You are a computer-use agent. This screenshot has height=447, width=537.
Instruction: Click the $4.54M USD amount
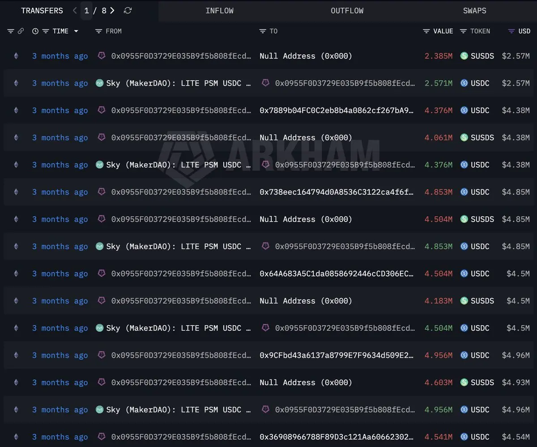pyautogui.click(x=516, y=437)
